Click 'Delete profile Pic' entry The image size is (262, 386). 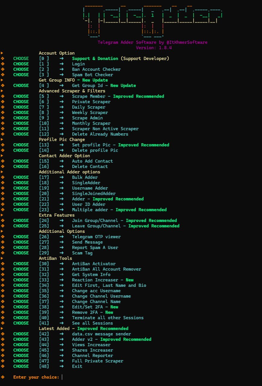(95, 151)
